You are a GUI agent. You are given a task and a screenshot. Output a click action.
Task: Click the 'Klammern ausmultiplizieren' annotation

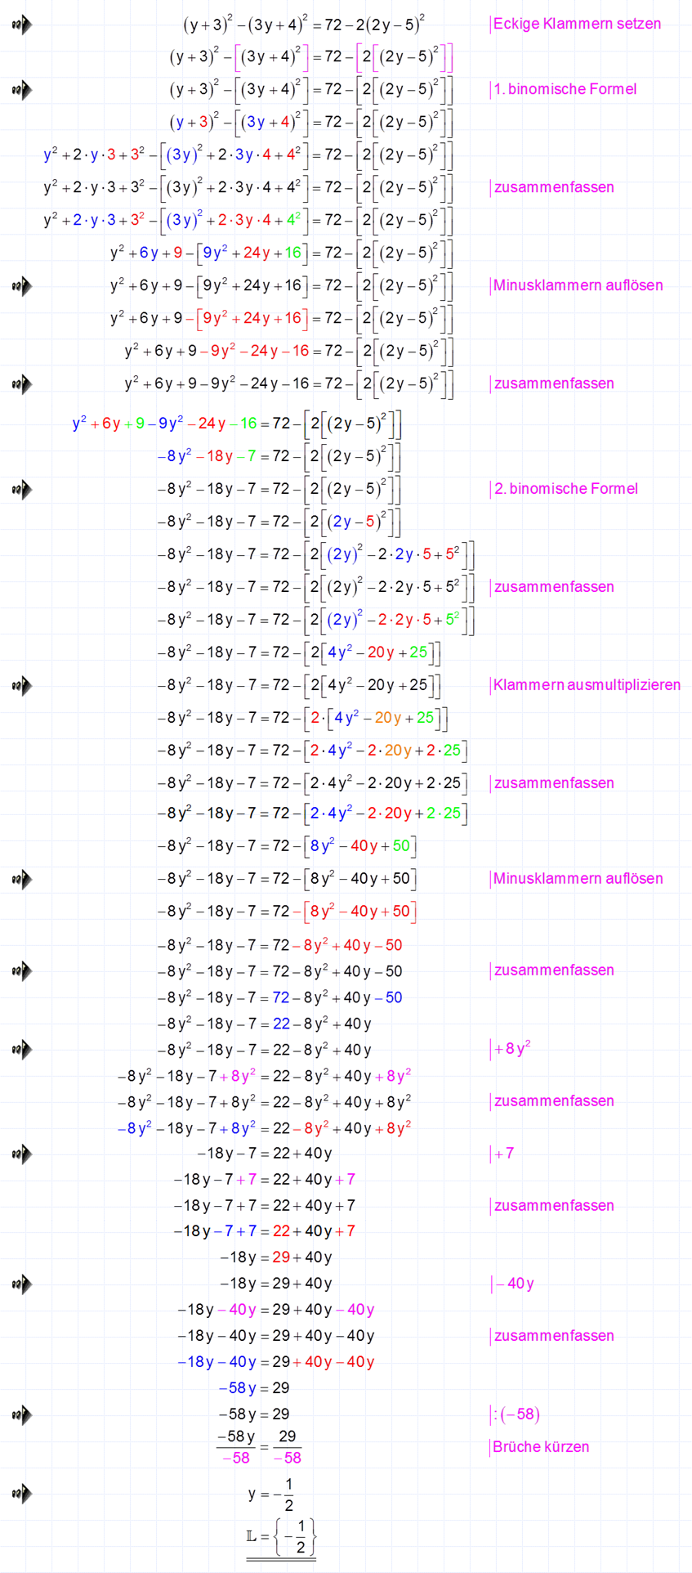click(x=585, y=685)
